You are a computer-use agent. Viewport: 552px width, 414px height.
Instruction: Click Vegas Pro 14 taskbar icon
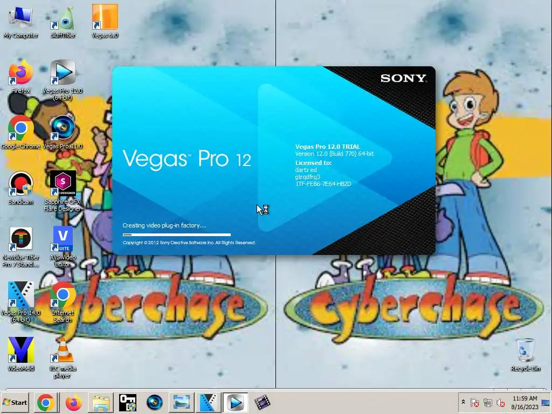pyautogui.click(x=209, y=403)
